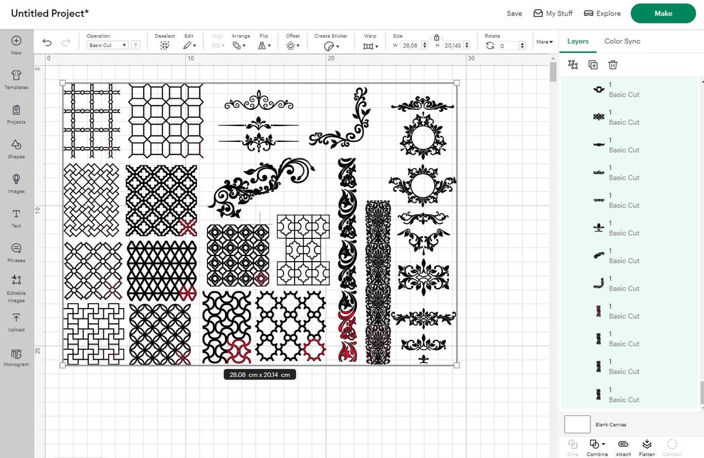This screenshot has height=458, width=704.
Task: Click the Attach icon below the Layers panel
Action: pyautogui.click(x=622, y=446)
